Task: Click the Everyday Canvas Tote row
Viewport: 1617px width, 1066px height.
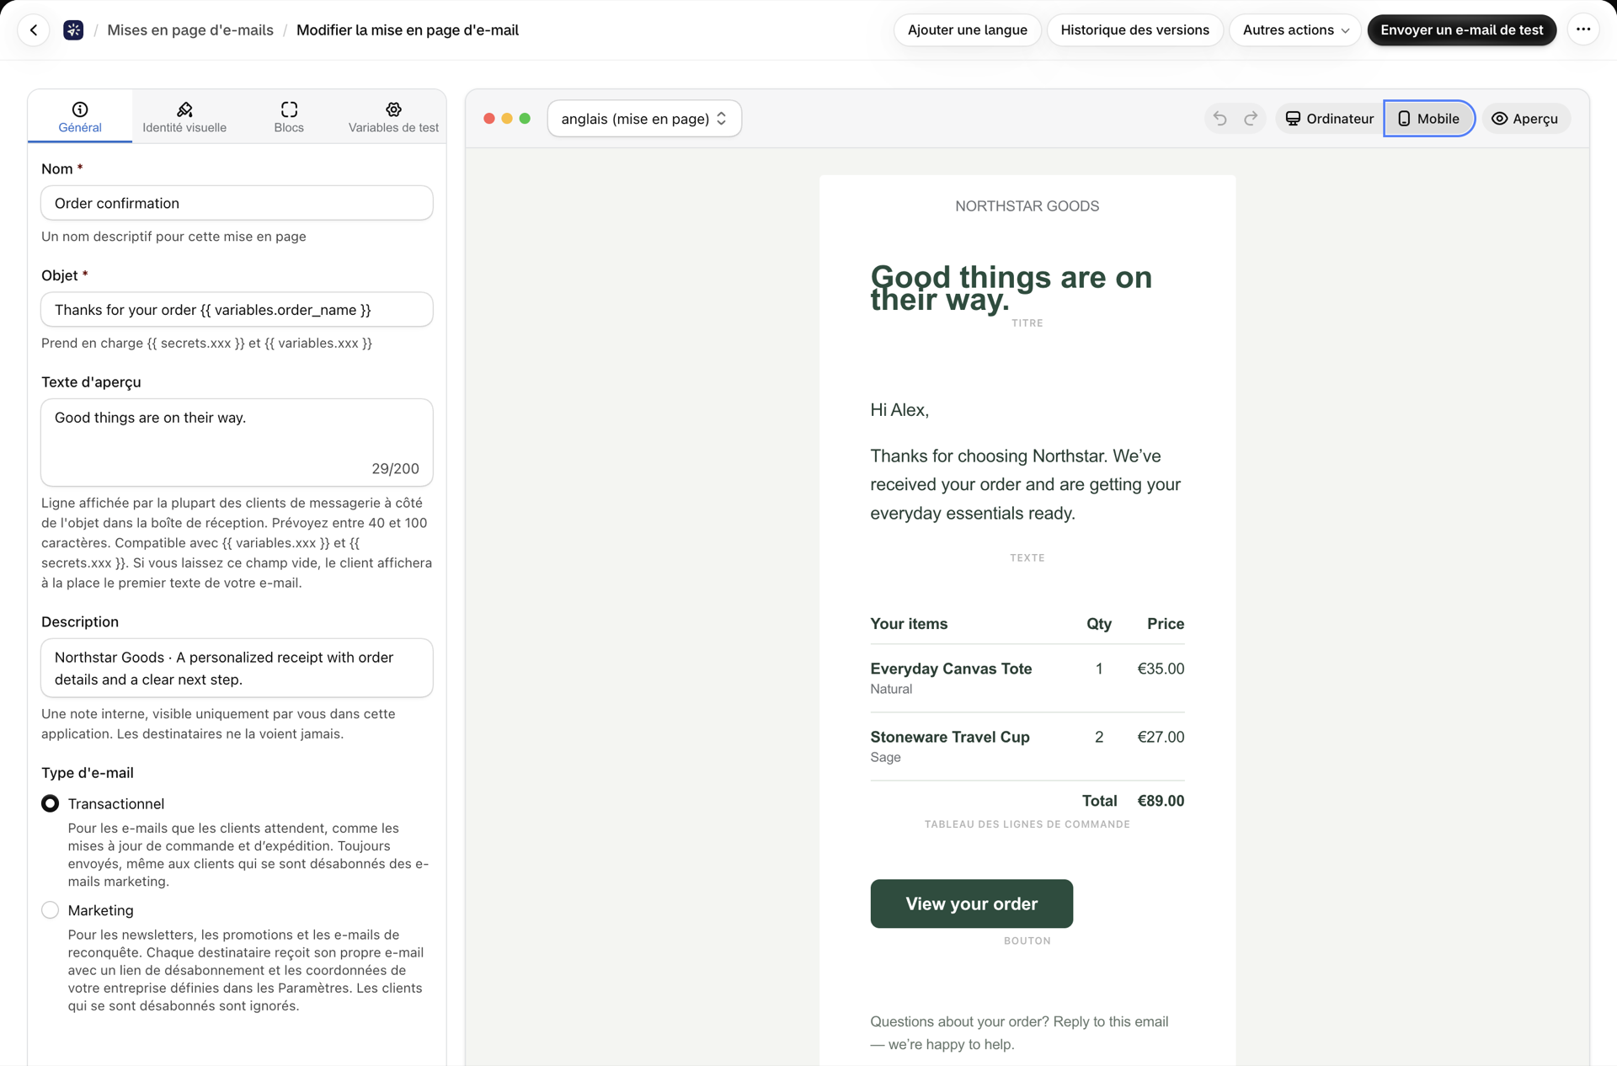Action: [1027, 678]
